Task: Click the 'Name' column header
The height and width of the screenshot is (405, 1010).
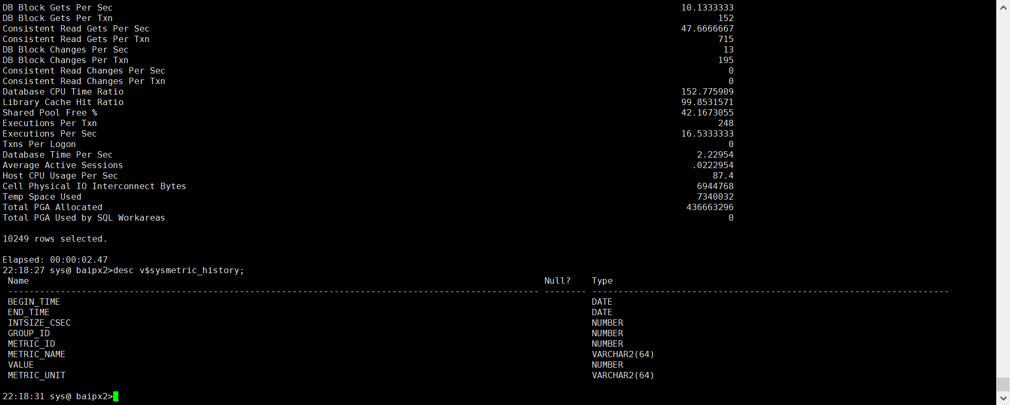Action: tap(18, 281)
